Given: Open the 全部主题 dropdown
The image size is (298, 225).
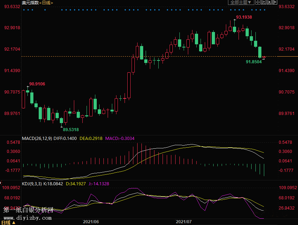Looking at the screenshot, I should pos(241,2).
